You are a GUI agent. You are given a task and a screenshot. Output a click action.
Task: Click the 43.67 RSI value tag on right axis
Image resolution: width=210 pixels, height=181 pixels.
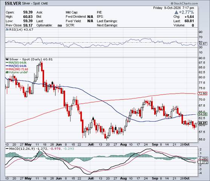(x=203, y=44)
